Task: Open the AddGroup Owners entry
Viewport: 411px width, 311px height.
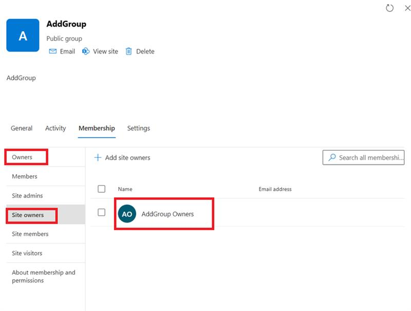Action: click(167, 214)
